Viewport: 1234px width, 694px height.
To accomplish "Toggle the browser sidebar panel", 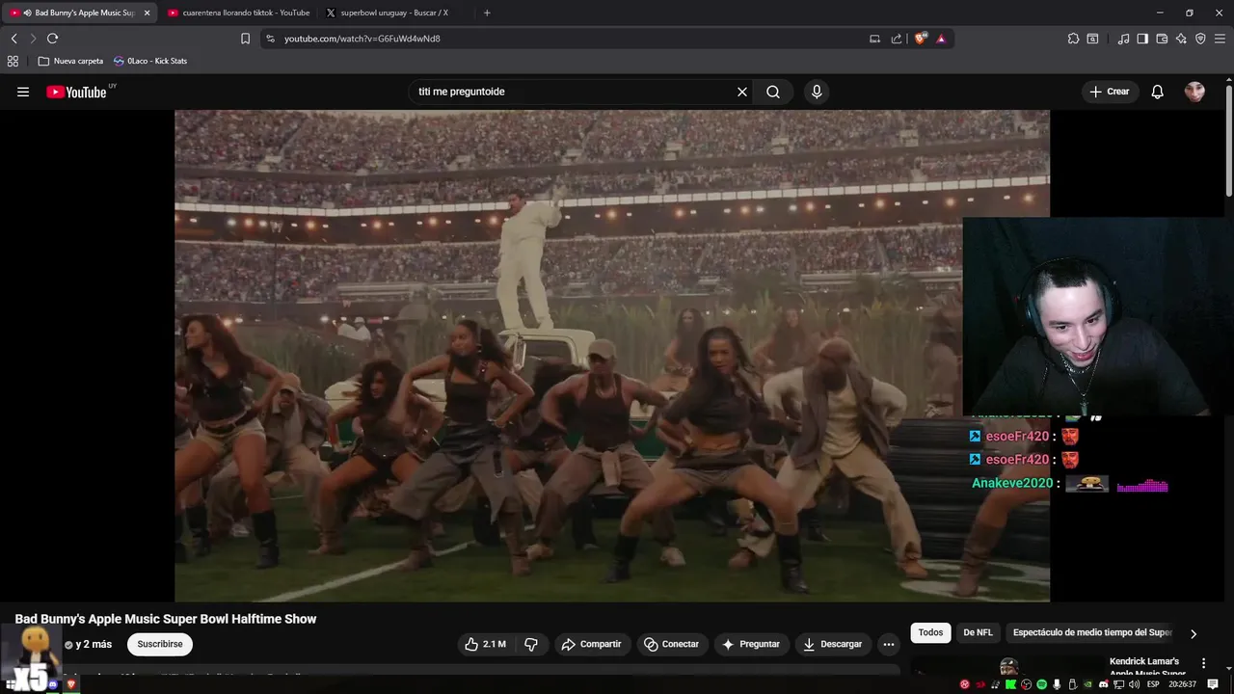I will click(x=1142, y=39).
